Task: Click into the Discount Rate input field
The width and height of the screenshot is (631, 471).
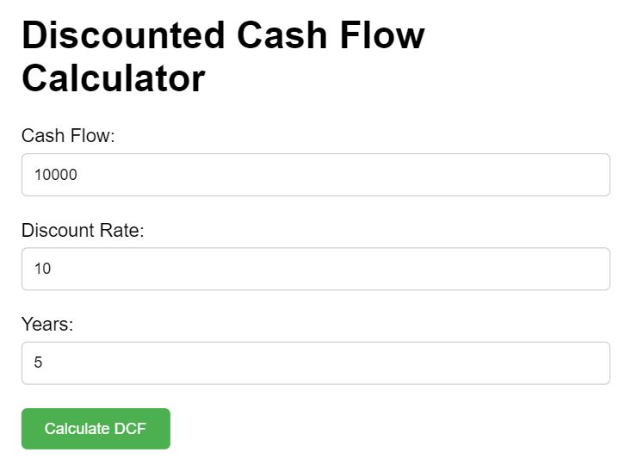Action: pyautogui.click(x=315, y=269)
